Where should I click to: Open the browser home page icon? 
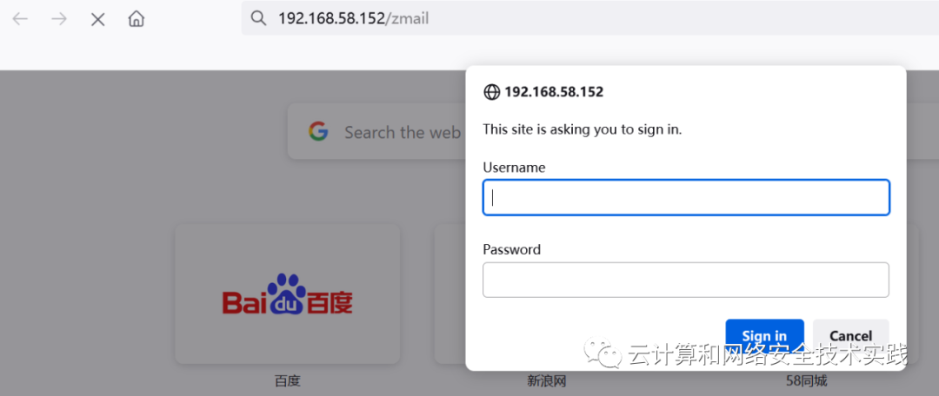(137, 19)
